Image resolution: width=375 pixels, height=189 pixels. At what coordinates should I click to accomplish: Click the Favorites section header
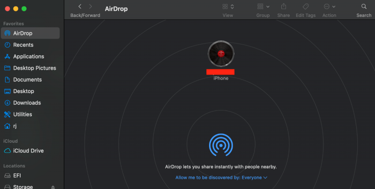coord(14,23)
